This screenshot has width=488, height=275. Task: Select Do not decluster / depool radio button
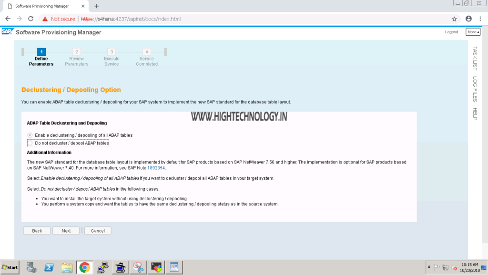30,143
